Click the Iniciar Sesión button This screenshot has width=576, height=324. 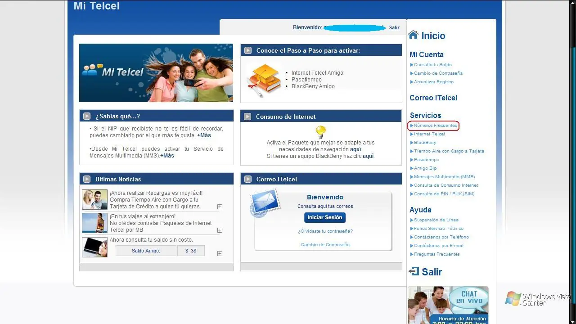click(325, 217)
